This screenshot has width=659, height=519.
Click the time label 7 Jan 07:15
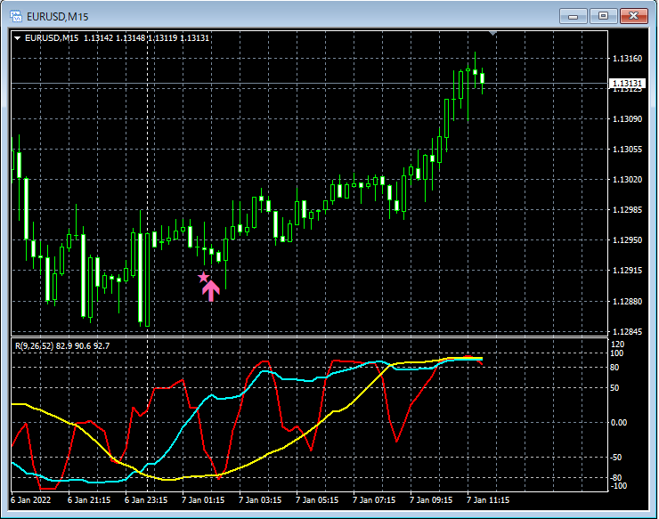(374, 500)
